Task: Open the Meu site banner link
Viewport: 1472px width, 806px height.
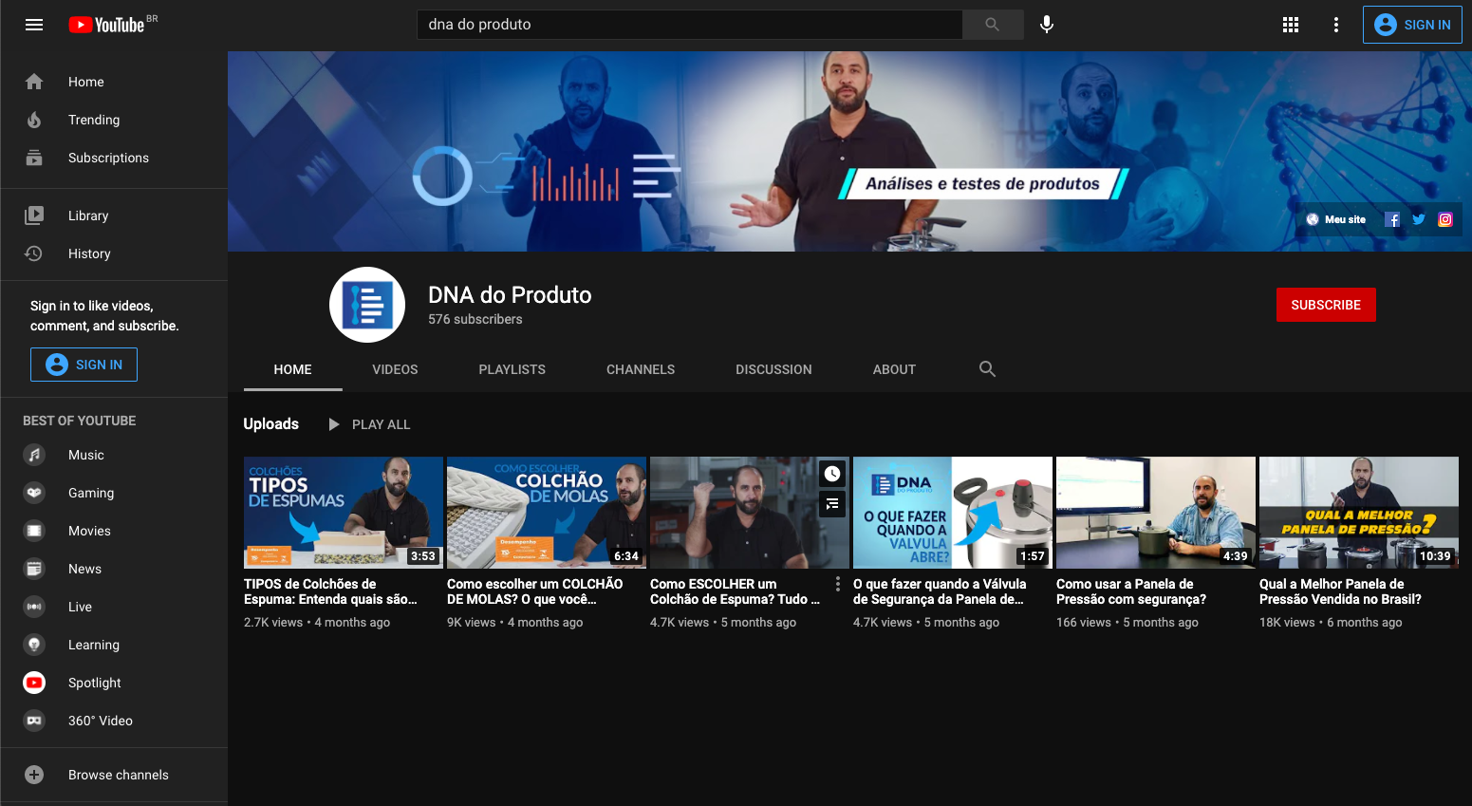Action: pyautogui.click(x=1336, y=219)
